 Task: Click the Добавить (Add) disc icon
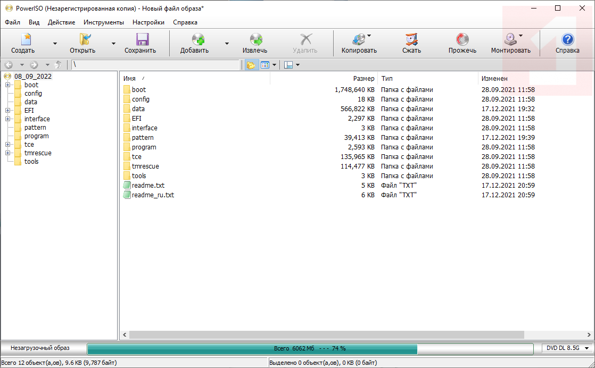tap(197, 39)
